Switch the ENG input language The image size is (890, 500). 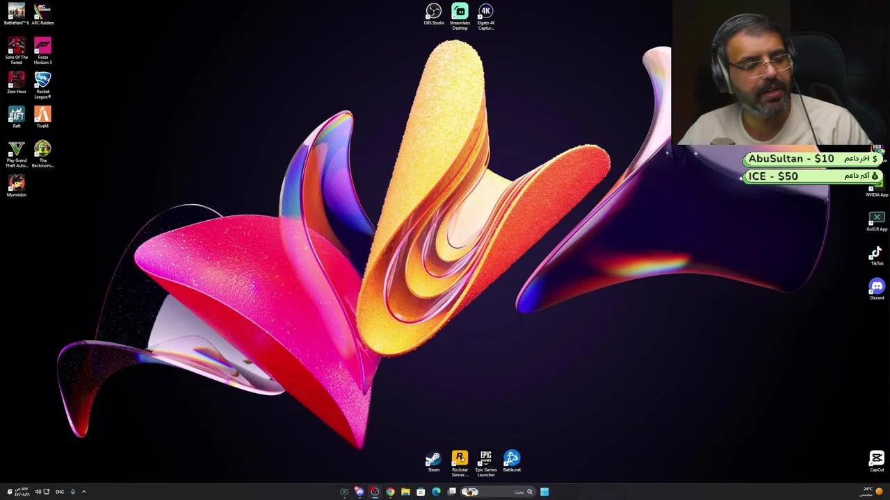click(60, 492)
